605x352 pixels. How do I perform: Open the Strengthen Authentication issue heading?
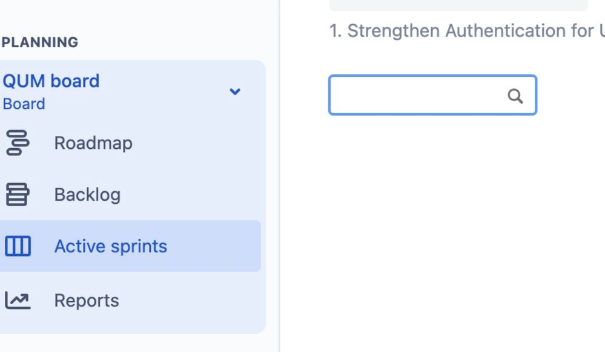pos(460,30)
